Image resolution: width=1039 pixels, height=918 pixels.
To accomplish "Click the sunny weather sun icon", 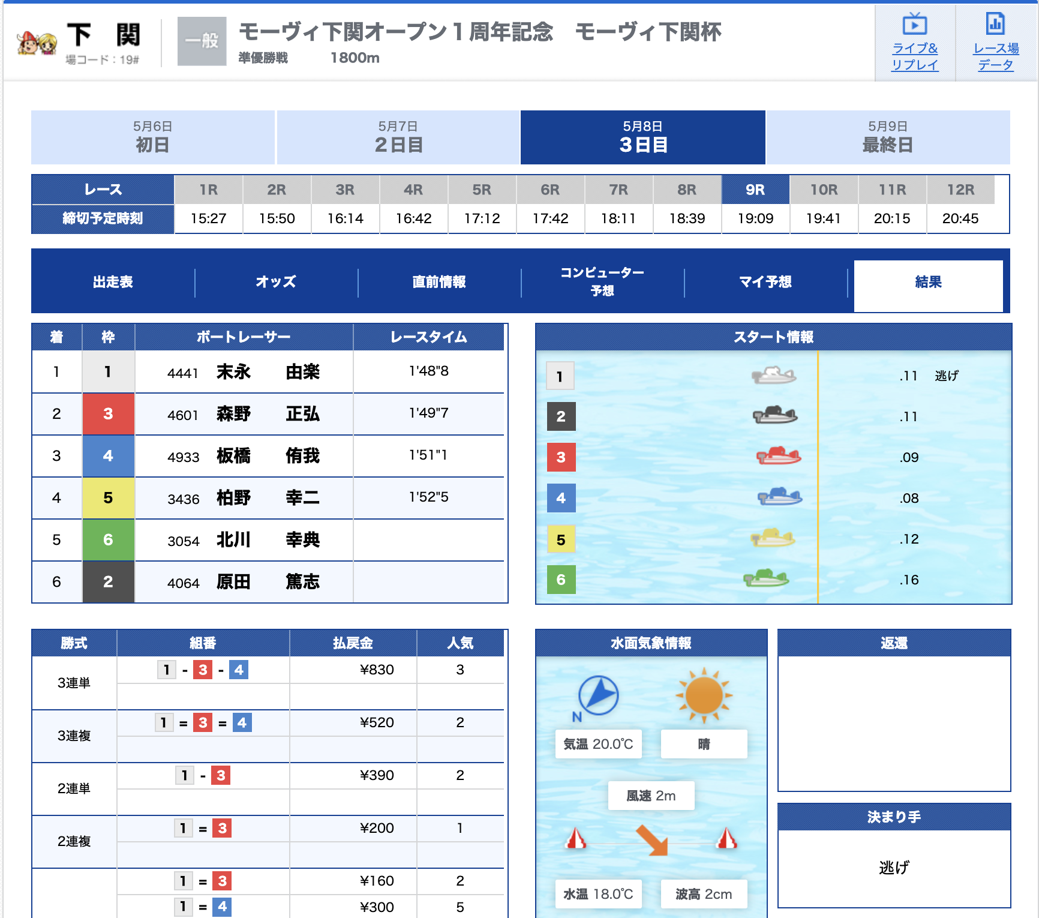I will [x=704, y=696].
